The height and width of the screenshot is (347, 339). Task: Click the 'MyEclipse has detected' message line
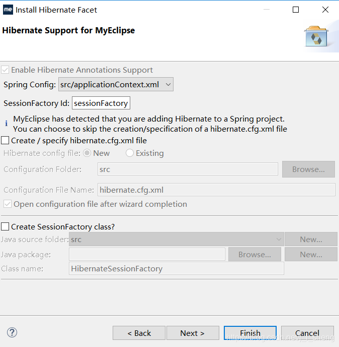coord(149,119)
